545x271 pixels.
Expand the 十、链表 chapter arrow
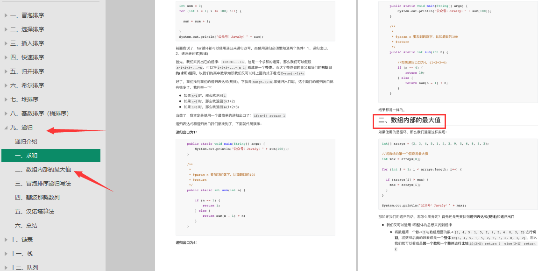point(6,240)
